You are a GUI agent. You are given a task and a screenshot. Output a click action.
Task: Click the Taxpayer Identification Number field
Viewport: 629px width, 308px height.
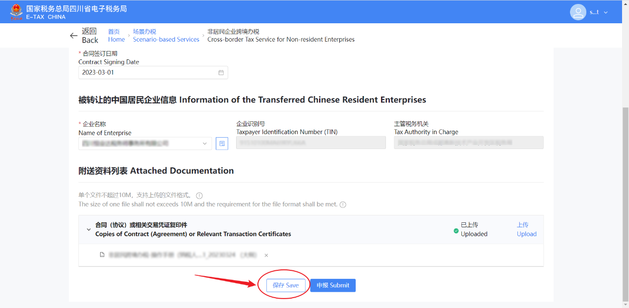(311, 143)
